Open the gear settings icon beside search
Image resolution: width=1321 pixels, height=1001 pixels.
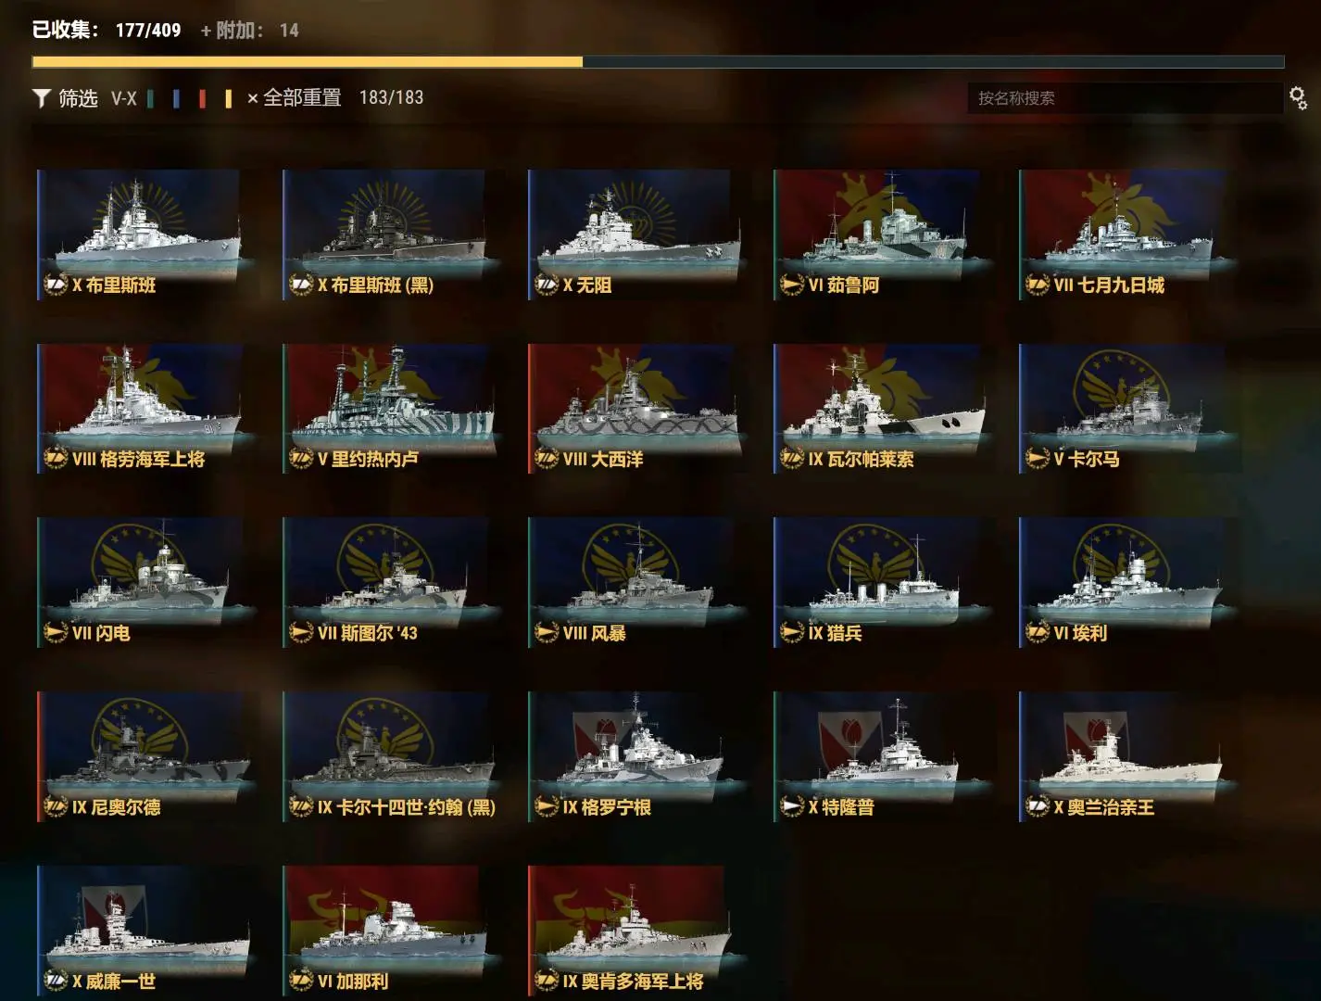coord(1298,97)
